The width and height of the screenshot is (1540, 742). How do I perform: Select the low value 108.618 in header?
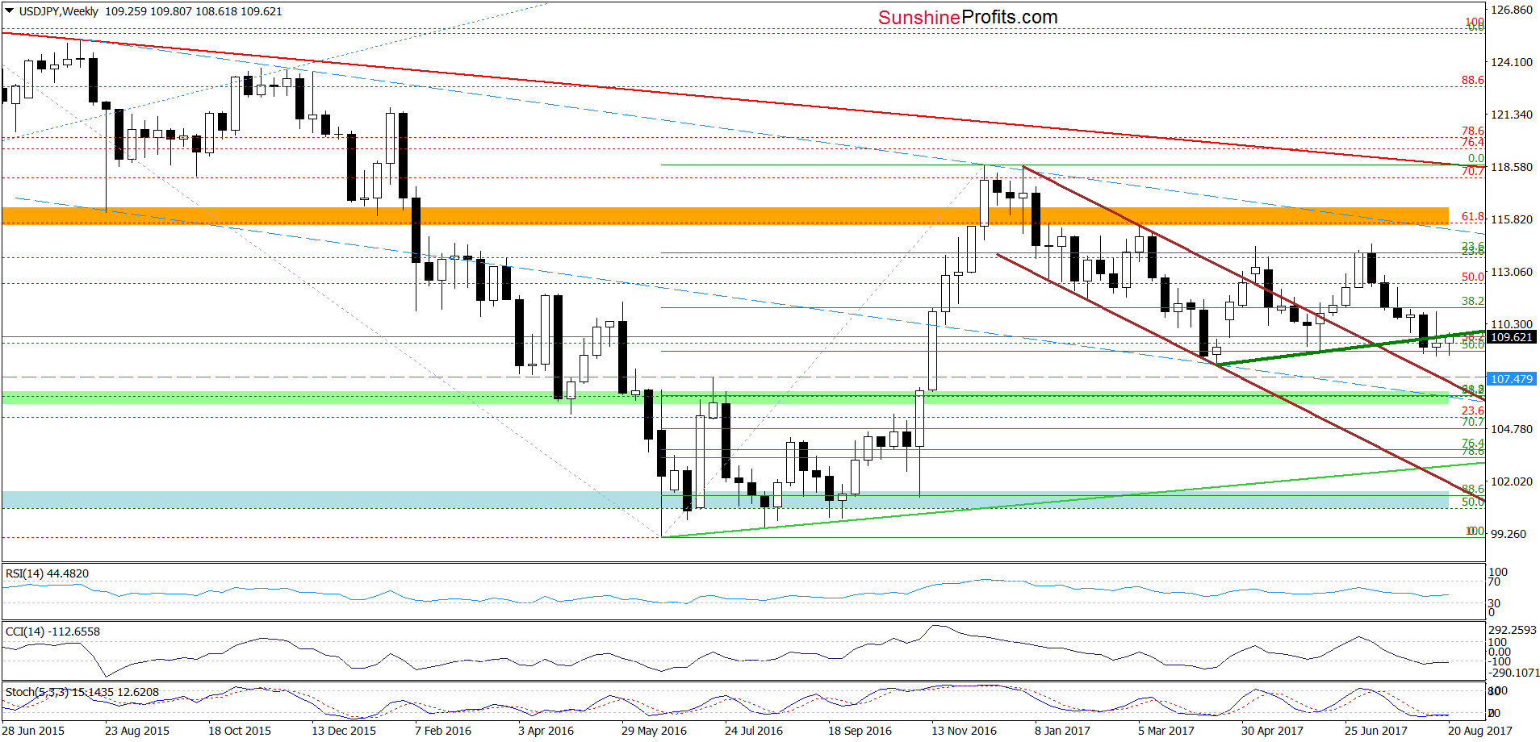coord(216,11)
